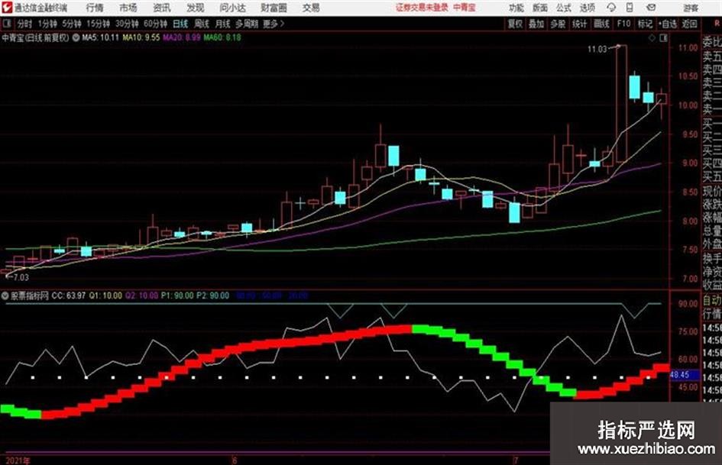Click the month 6 marker on time axis

[x=235, y=460]
